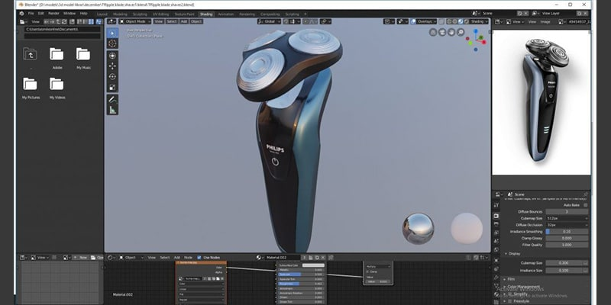Click the Material.002 name field

tap(283, 258)
